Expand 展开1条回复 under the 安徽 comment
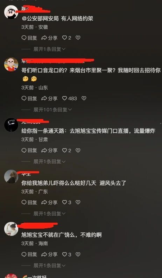Screen dimensions: 162x278 (x=49, y=49)
